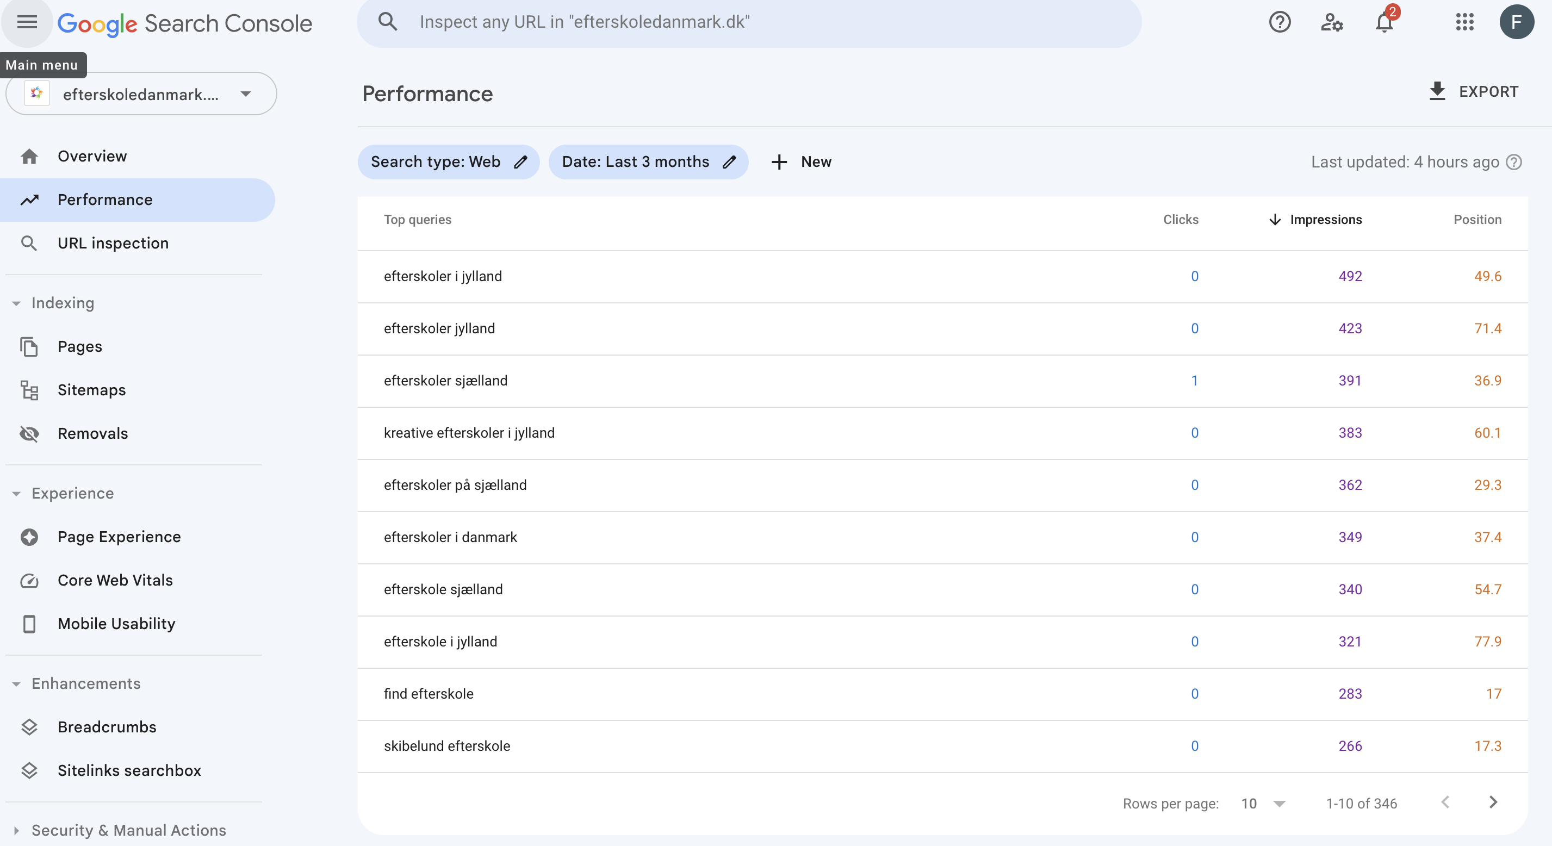Image resolution: width=1552 pixels, height=846 pixels.
Task: Collapse the Indexing section
Action: [x=17, y=303]
